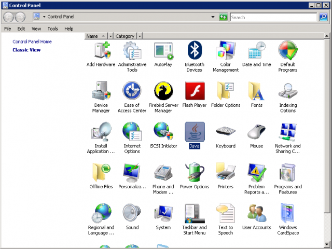Viewport: 332px width, 249px height.
Task: Click the highlighted Java icon
Action: click(x=195, y=132)
